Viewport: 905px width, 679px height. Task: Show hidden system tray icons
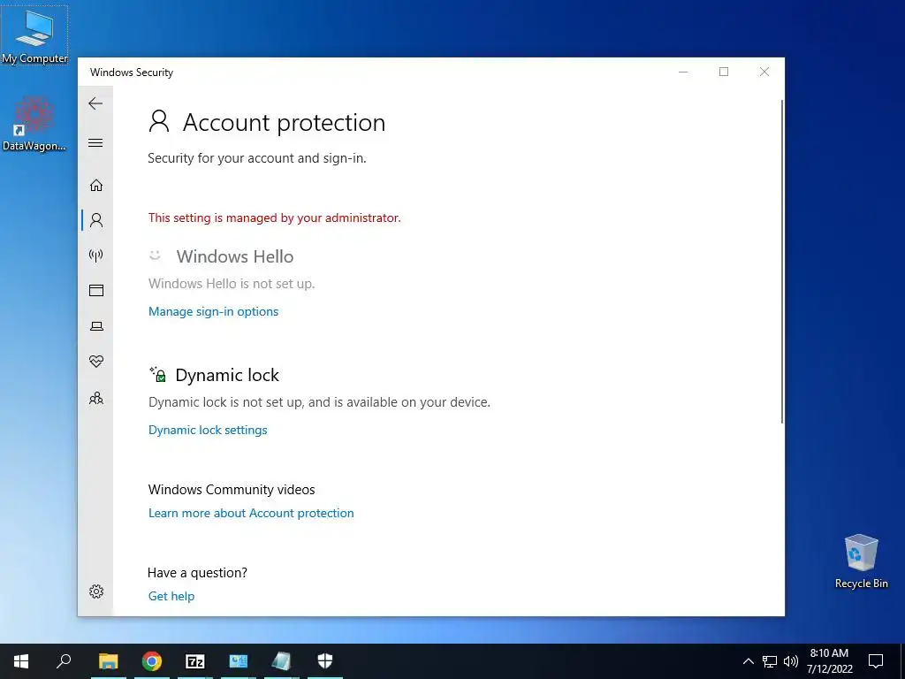point(748,661)
